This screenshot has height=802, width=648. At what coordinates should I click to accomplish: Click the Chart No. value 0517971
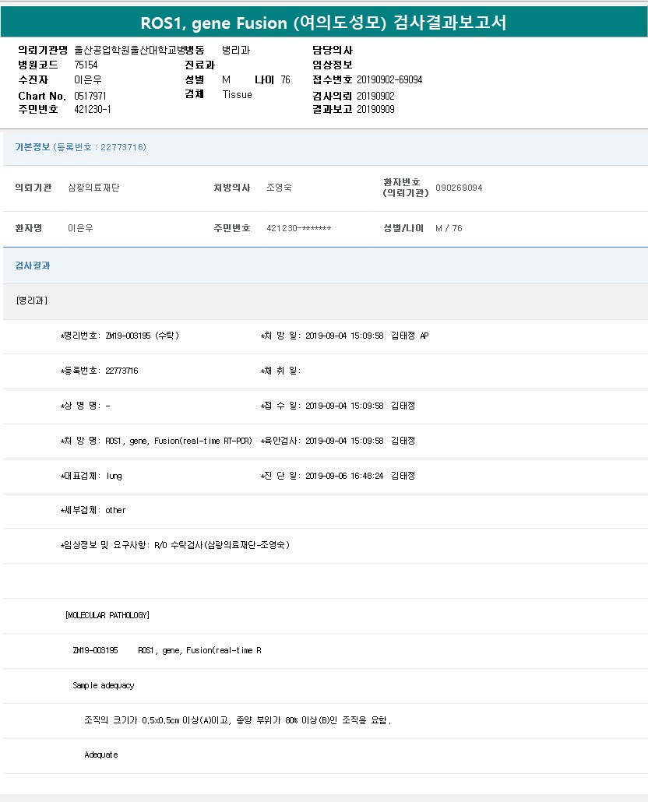(90, 96)
